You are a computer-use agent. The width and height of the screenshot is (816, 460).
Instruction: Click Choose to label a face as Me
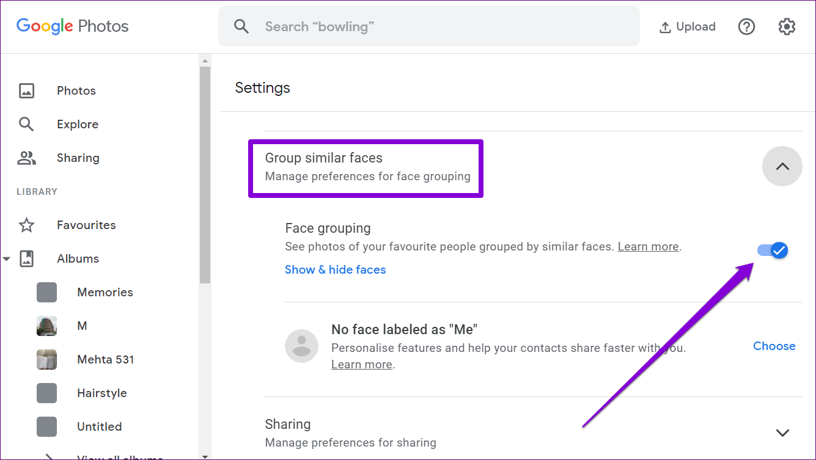[774, 346]
